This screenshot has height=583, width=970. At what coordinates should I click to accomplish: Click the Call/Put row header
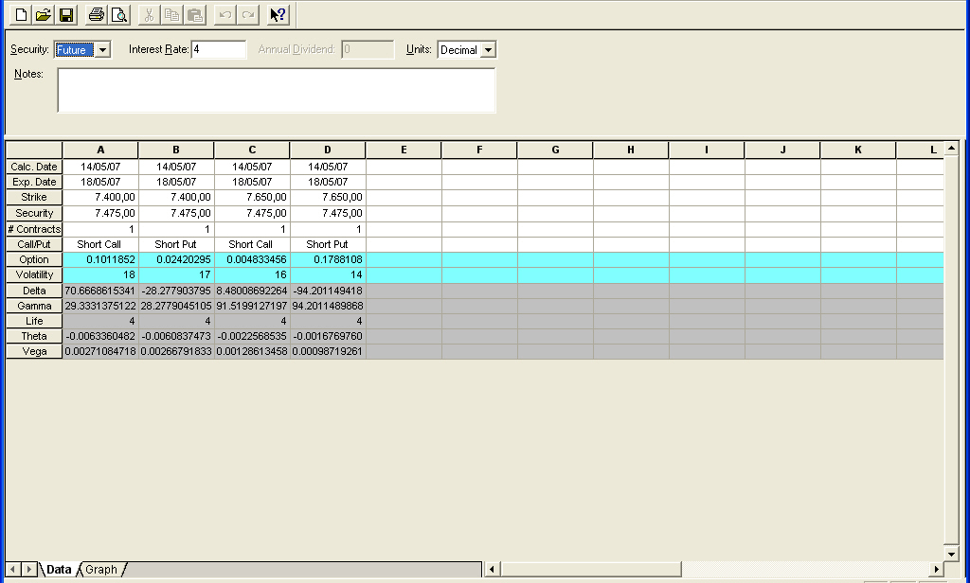[x=34, y=244]
